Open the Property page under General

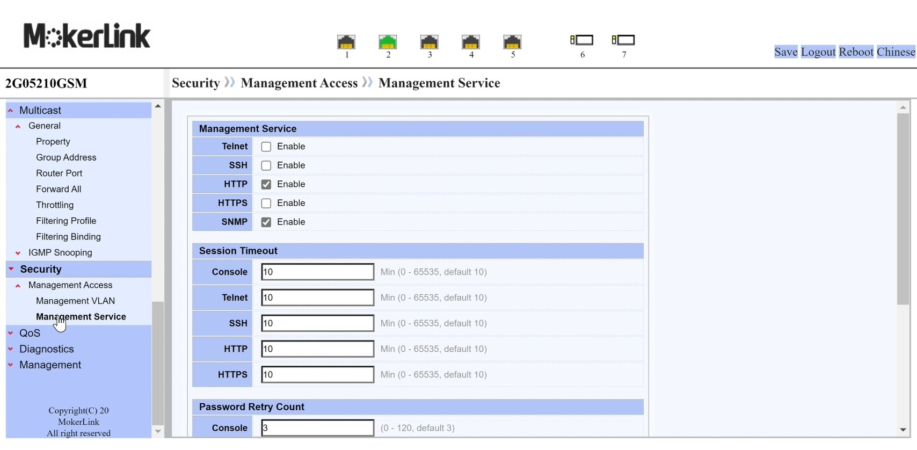(53, 142)
